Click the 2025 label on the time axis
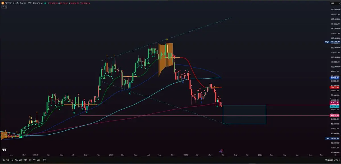Viewport: 341px width, 164px height. [x=111, y=155]
